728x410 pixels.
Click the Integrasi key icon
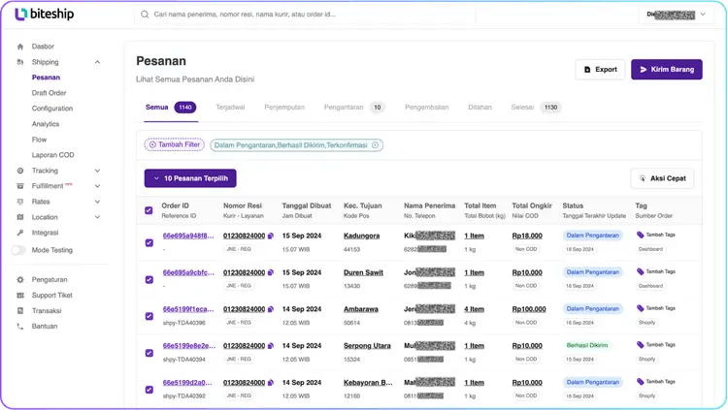(x=20, y=233)
